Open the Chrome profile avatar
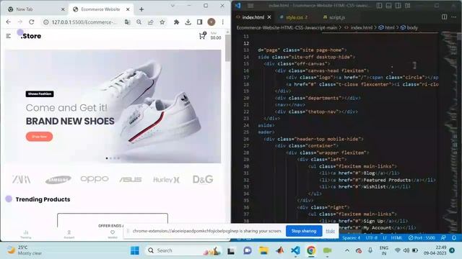The height and width of the screenshot is (259, 462). coord(212,22)
